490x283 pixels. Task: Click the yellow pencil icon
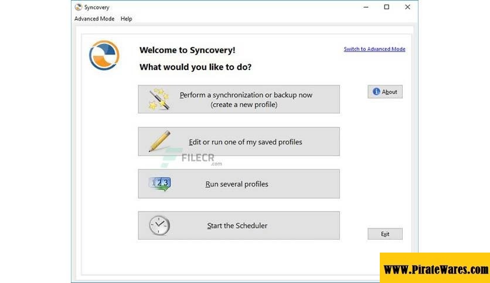pyautogui.click(x=159, y=141)
